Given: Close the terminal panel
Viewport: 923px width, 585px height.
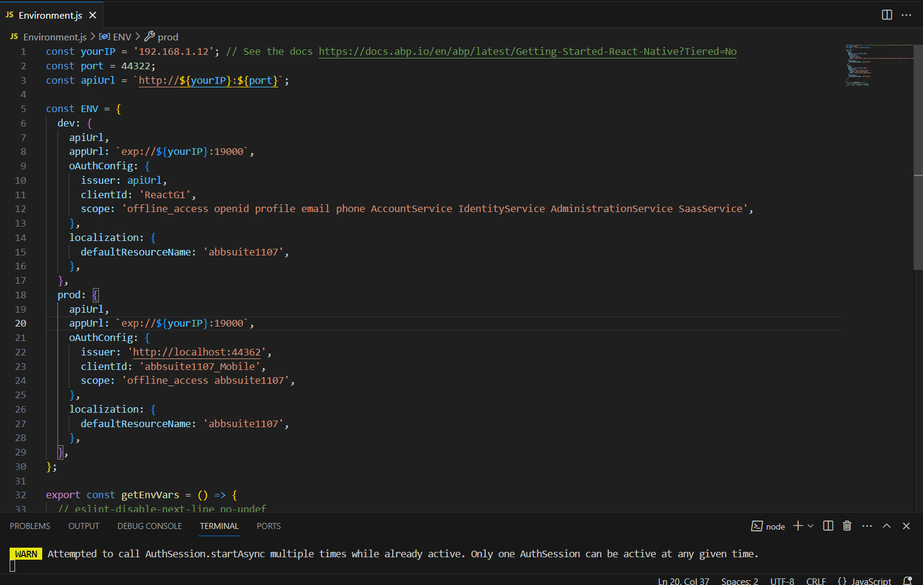Looking at the screenshot, I should (906, 526).
